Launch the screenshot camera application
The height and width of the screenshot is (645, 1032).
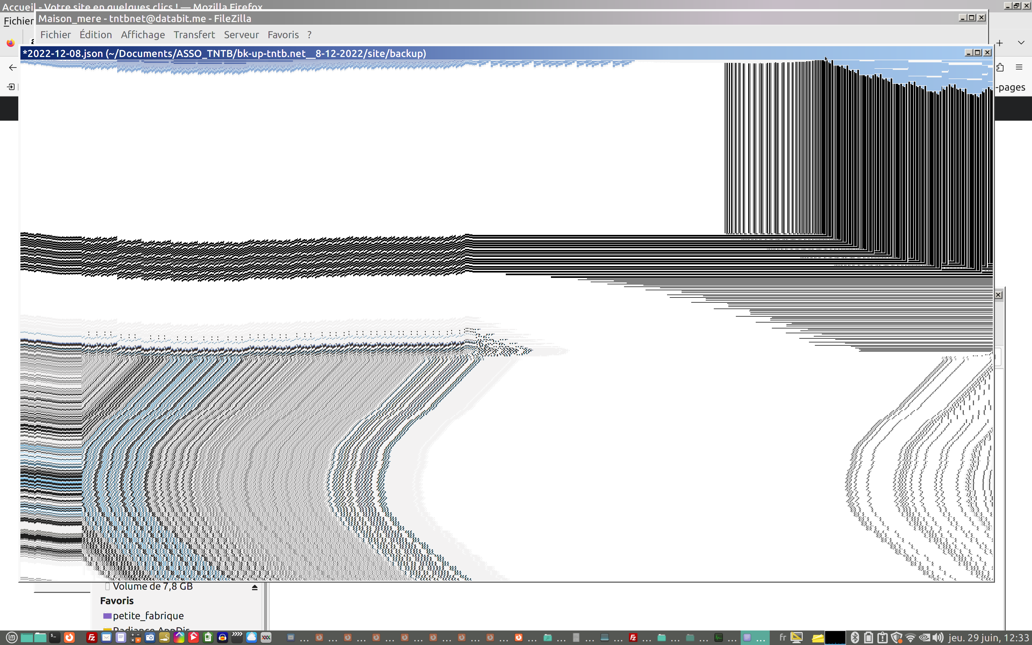pos(150,638)
